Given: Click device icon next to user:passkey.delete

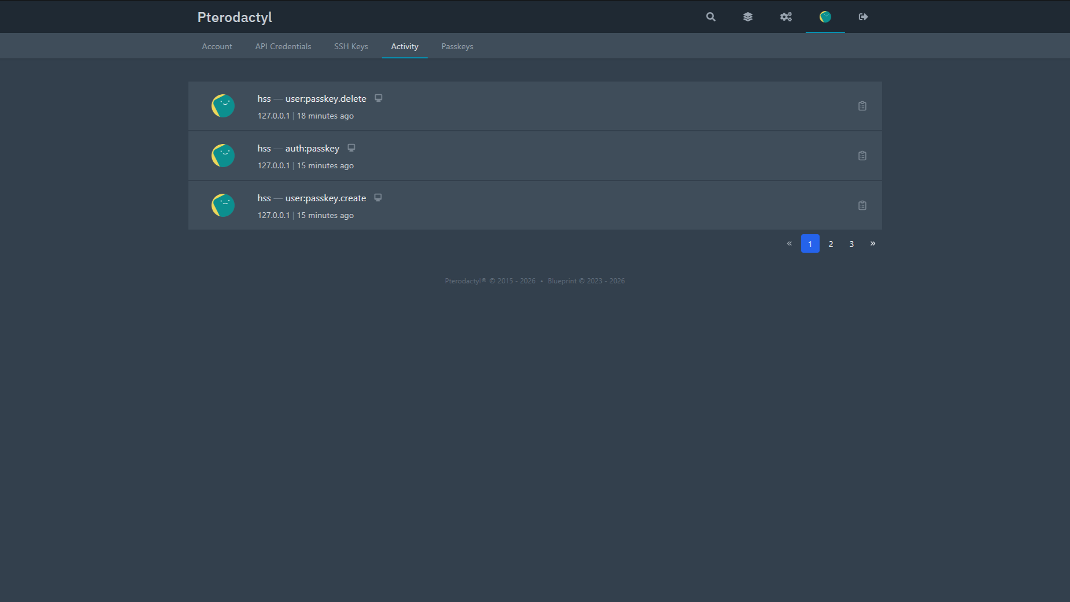Looking at the screenshot, I should click(379, 98).
